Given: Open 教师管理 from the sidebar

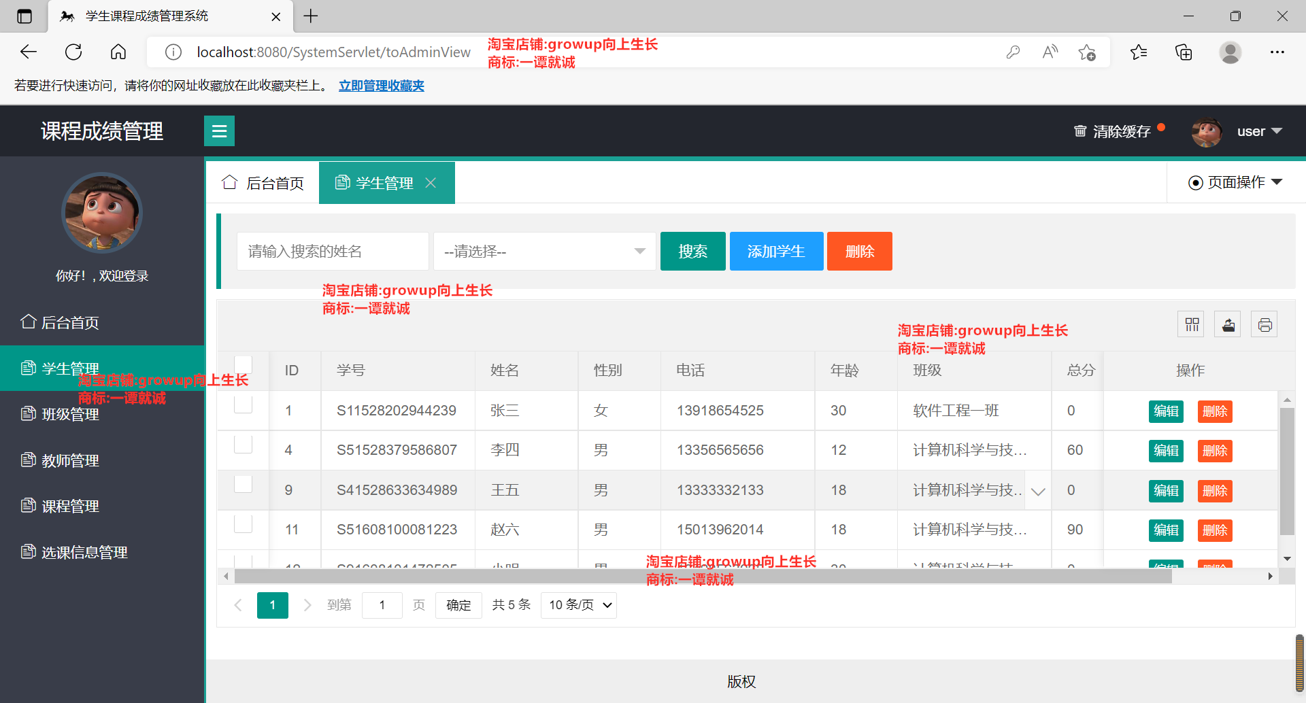Looking at the screenshot, I should coord(70,460).
